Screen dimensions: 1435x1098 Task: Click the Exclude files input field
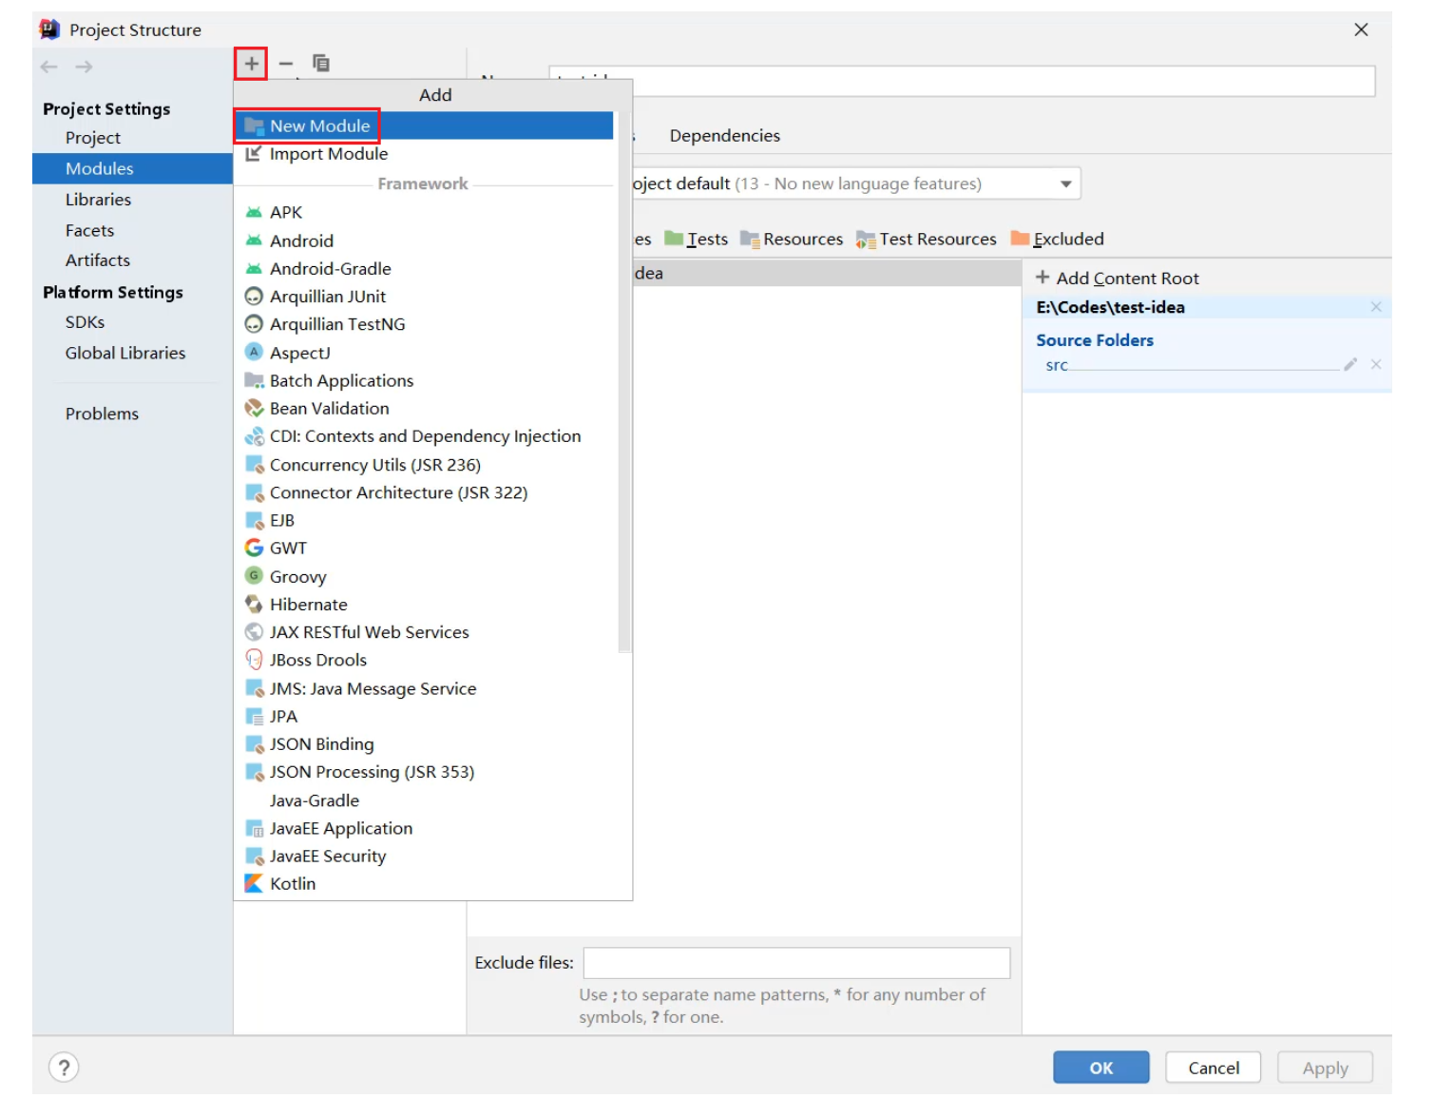point(796,962)
